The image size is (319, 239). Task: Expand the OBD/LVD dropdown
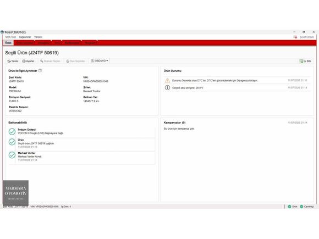[100, 61]
